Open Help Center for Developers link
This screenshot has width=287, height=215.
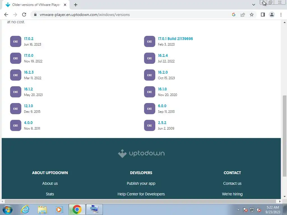point(141,194)
